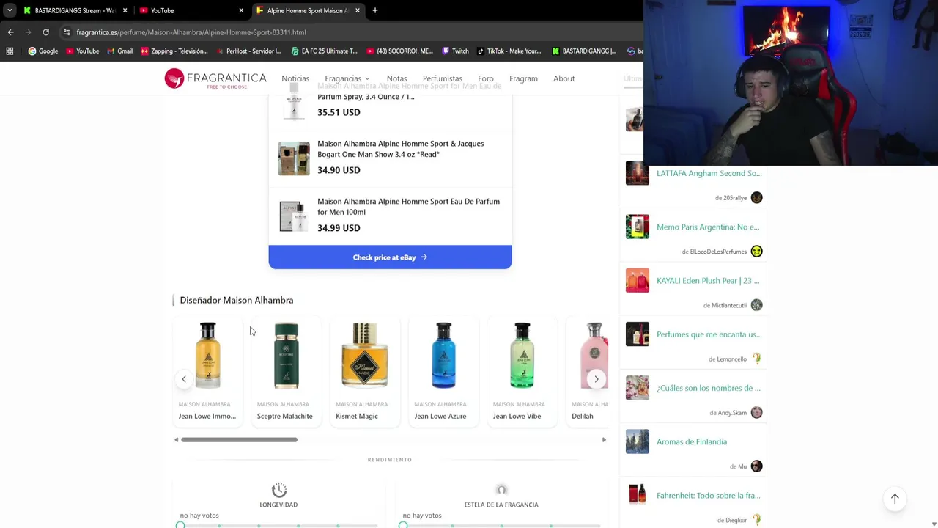
Task: Open the tab search dropdown arrow
Action: (10, 10)
